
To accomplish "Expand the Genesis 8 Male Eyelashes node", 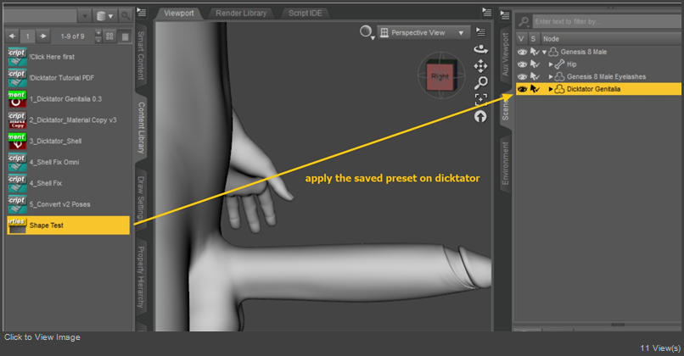I will click(551, 76).
